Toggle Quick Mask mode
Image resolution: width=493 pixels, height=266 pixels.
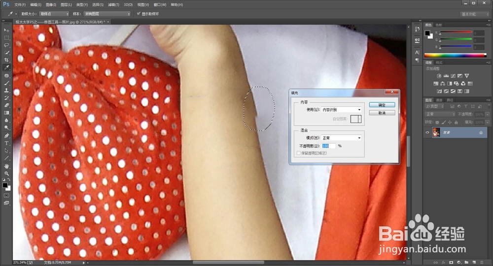tap(6, 195)
